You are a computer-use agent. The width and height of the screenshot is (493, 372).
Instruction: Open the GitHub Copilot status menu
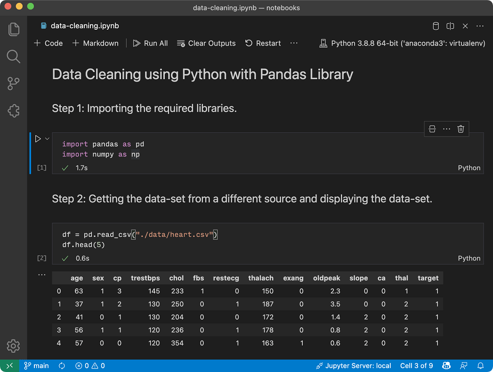446,365
